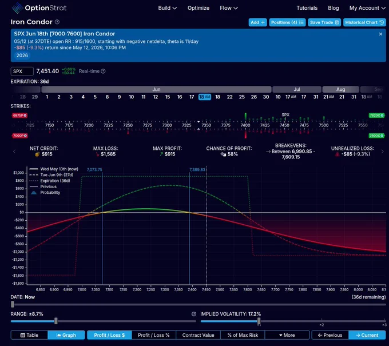Click the 7,451.40 SPX price

[x=47, y=71]
